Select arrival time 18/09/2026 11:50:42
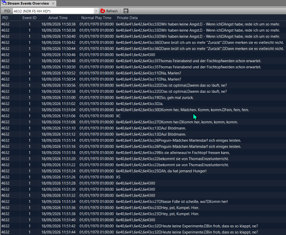The width and height of the screenshot is (286, 235). 58,42
